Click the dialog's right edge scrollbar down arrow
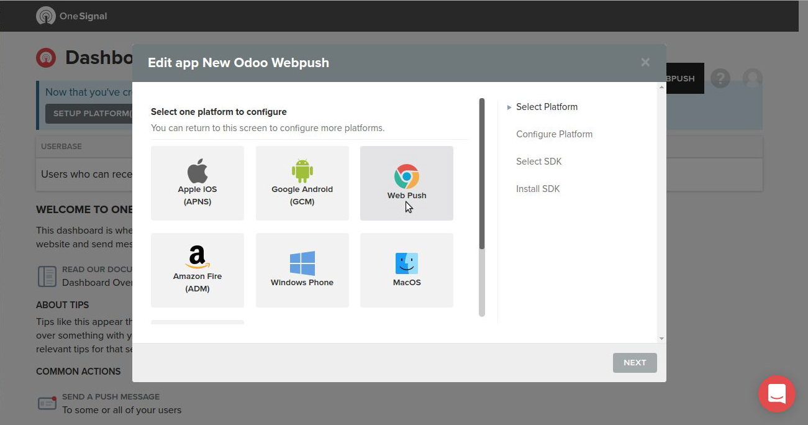The width and height of the screenshot is (808, 425). pos(661,339)
